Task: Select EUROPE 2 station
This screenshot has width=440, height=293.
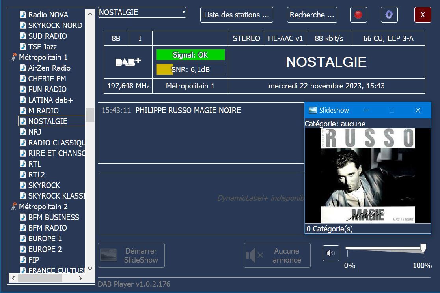Action: tap(45, 250)
